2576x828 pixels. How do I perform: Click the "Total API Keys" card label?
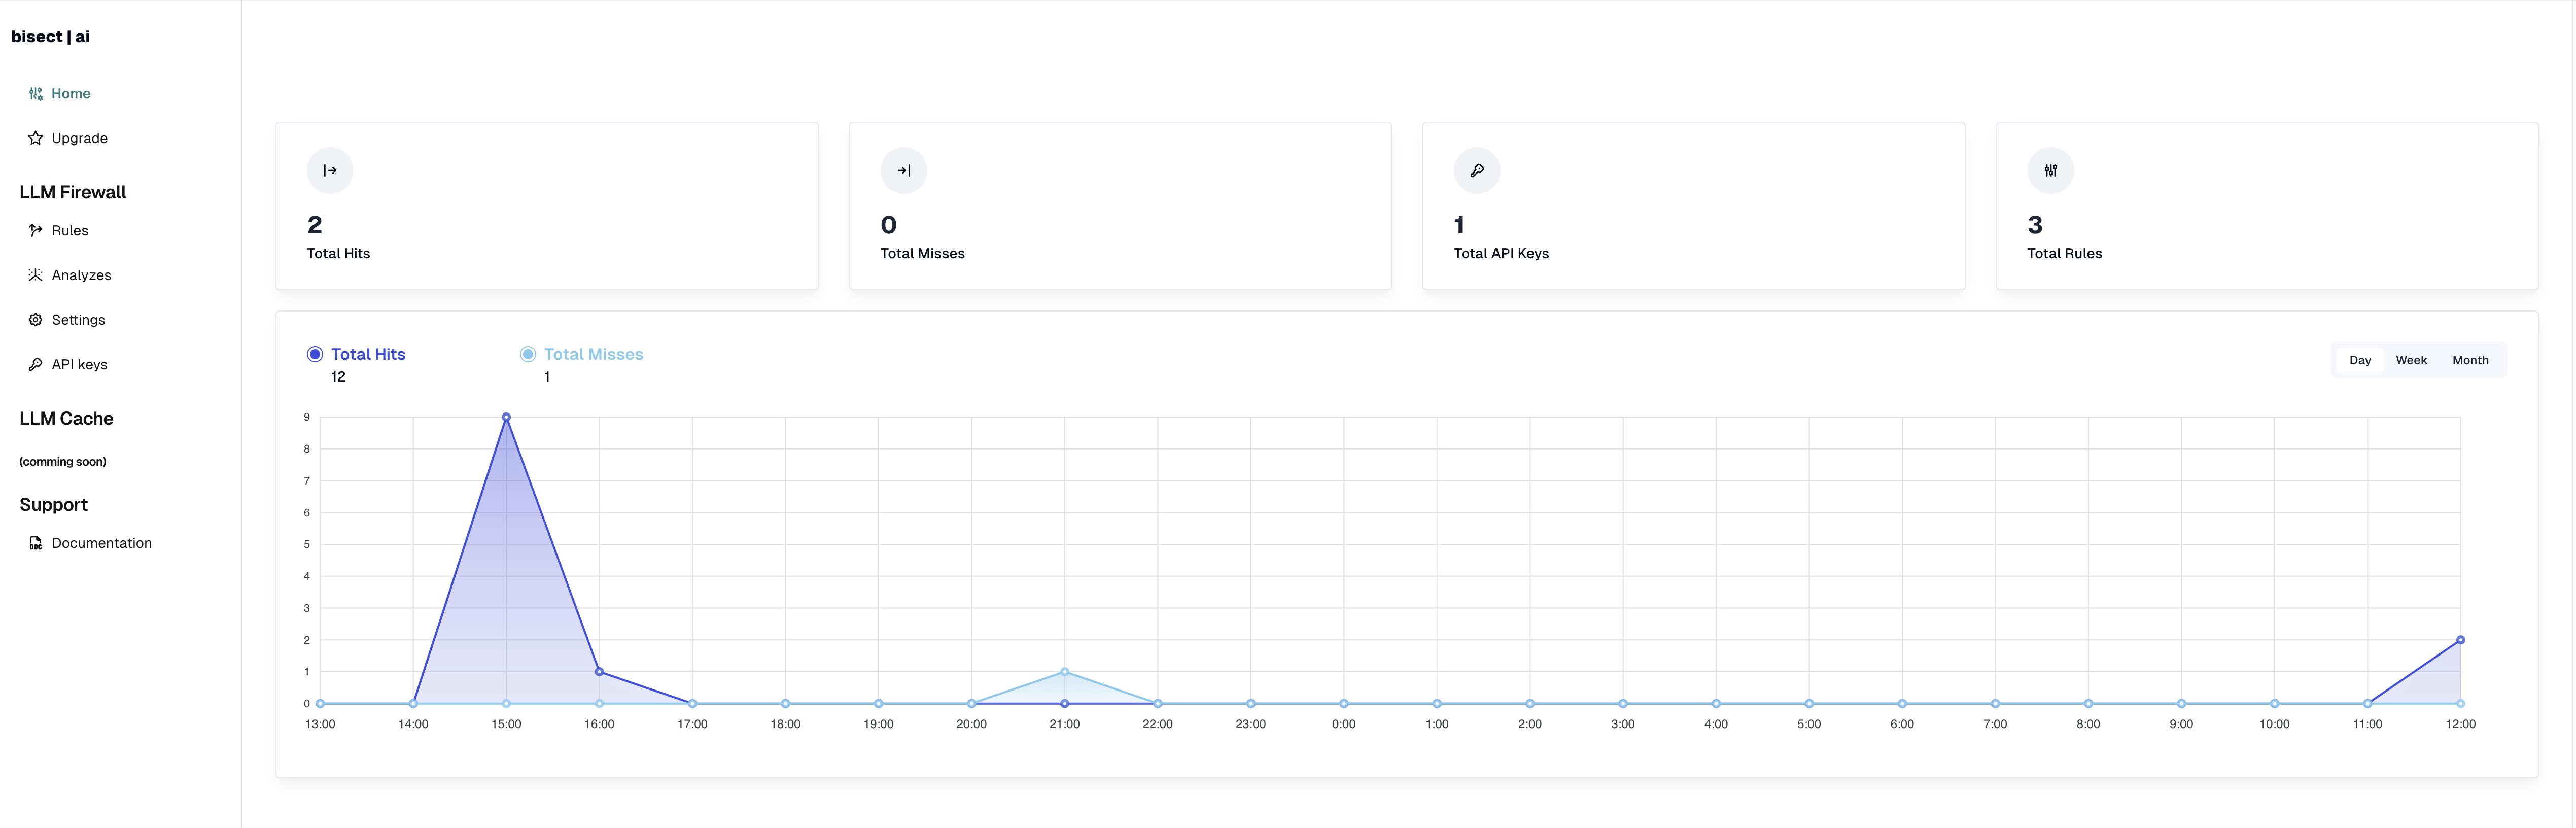click(1501, 254)
